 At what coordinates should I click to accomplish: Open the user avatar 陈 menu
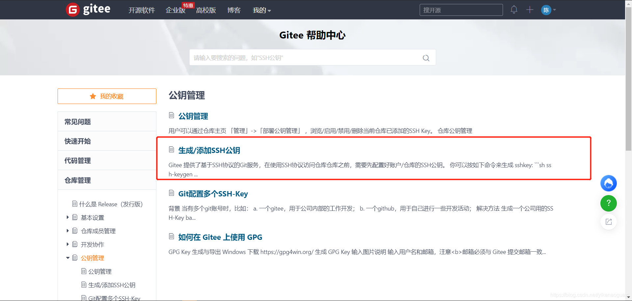pos(546,10)
